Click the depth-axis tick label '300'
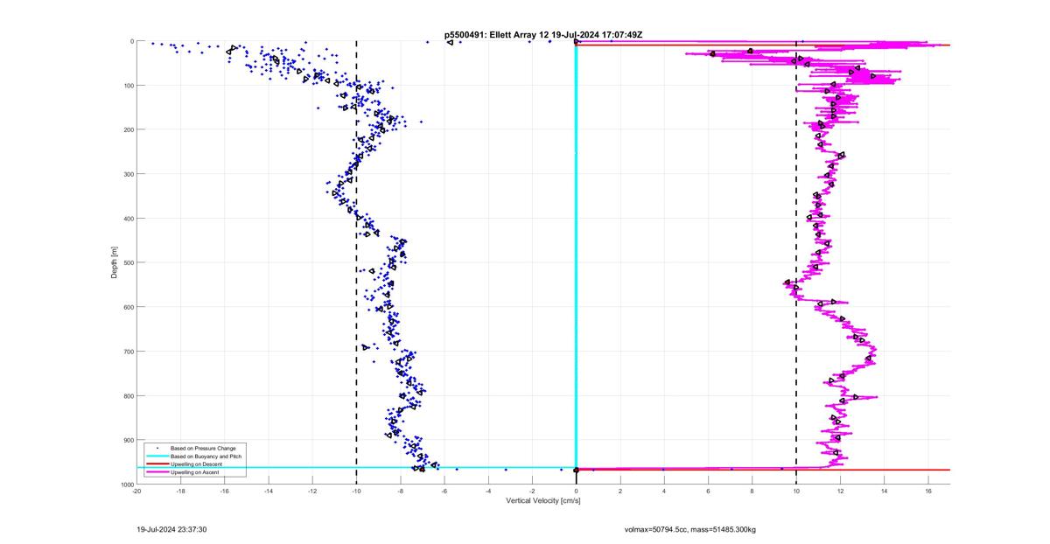Screen dimensions: 1050x544 point(128,174)
